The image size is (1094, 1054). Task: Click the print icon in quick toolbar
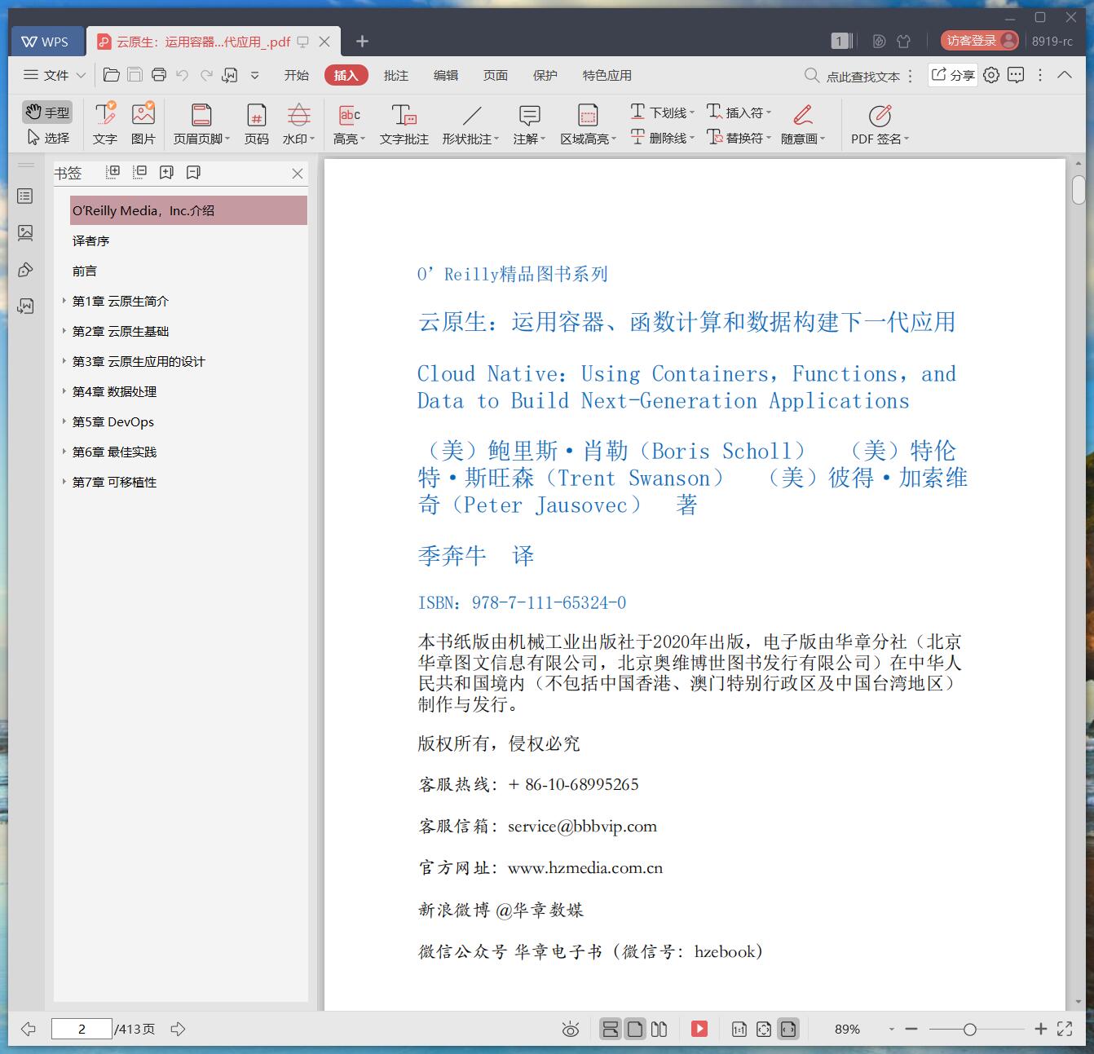pos(159,75)
